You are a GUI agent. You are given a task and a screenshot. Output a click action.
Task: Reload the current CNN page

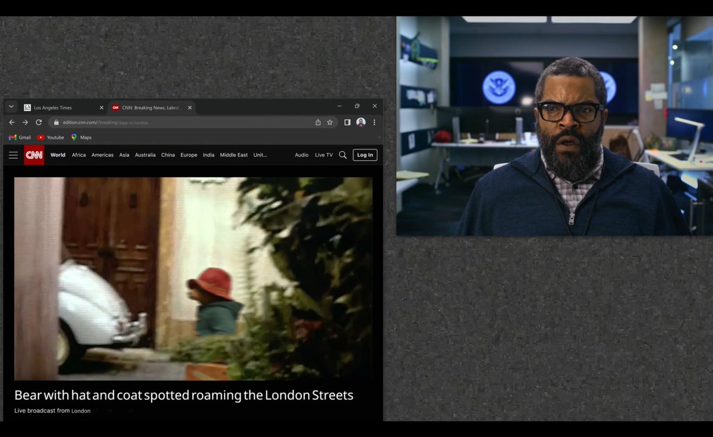39,122
